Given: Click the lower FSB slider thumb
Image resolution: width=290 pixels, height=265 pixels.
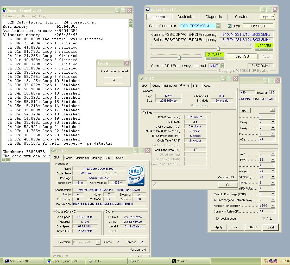Looking at the screenshot, I should (x=179, y=58).
